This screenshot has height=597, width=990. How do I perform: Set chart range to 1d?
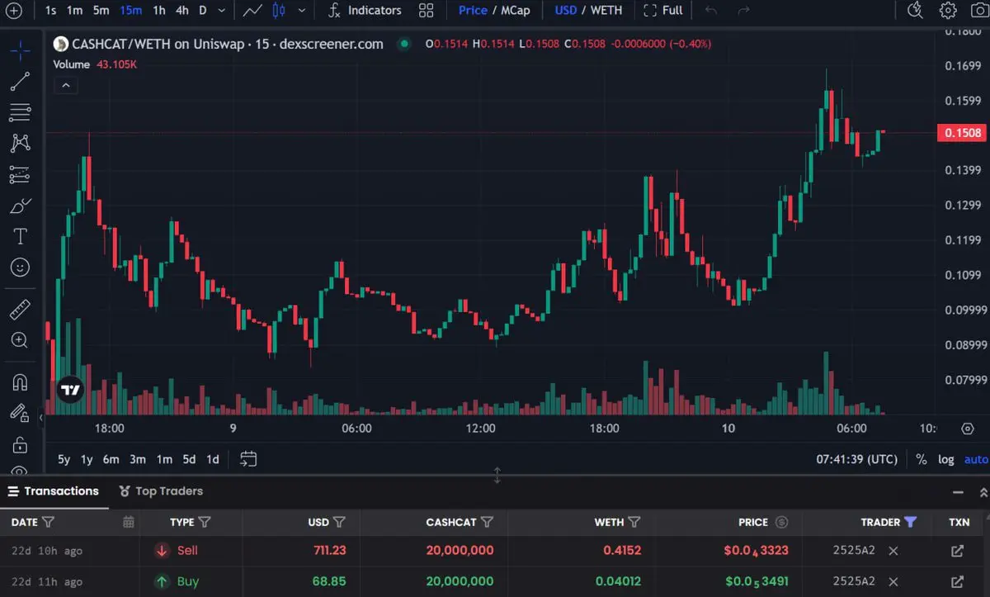(x=213, y=459)
